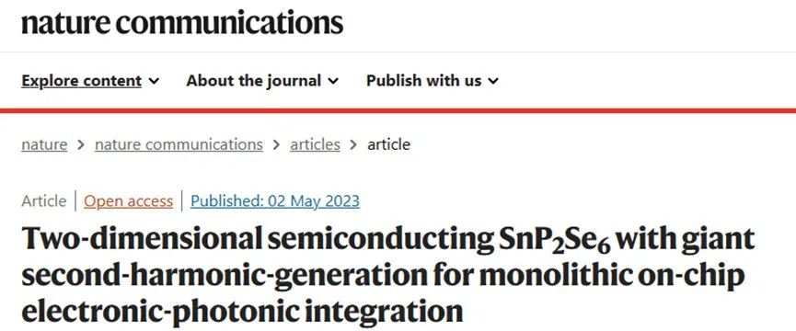Click breadcrumb arrow after nature
Viewport: 796px width, 331px height.
[x=81, y=145]
